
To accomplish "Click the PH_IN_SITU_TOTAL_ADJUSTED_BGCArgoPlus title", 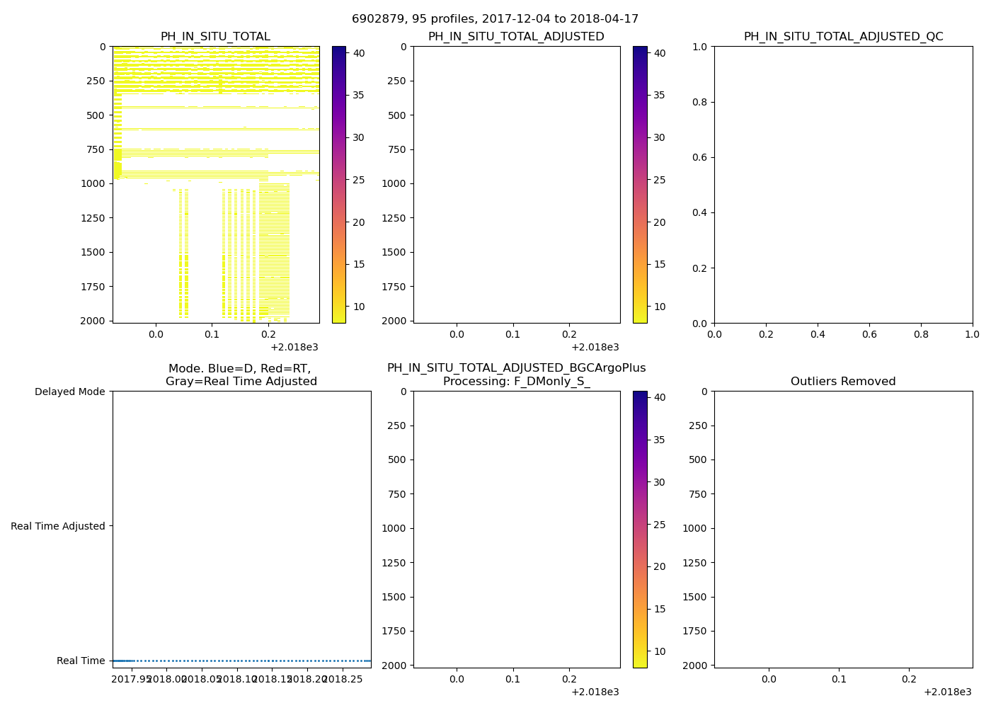I will 516,368.
